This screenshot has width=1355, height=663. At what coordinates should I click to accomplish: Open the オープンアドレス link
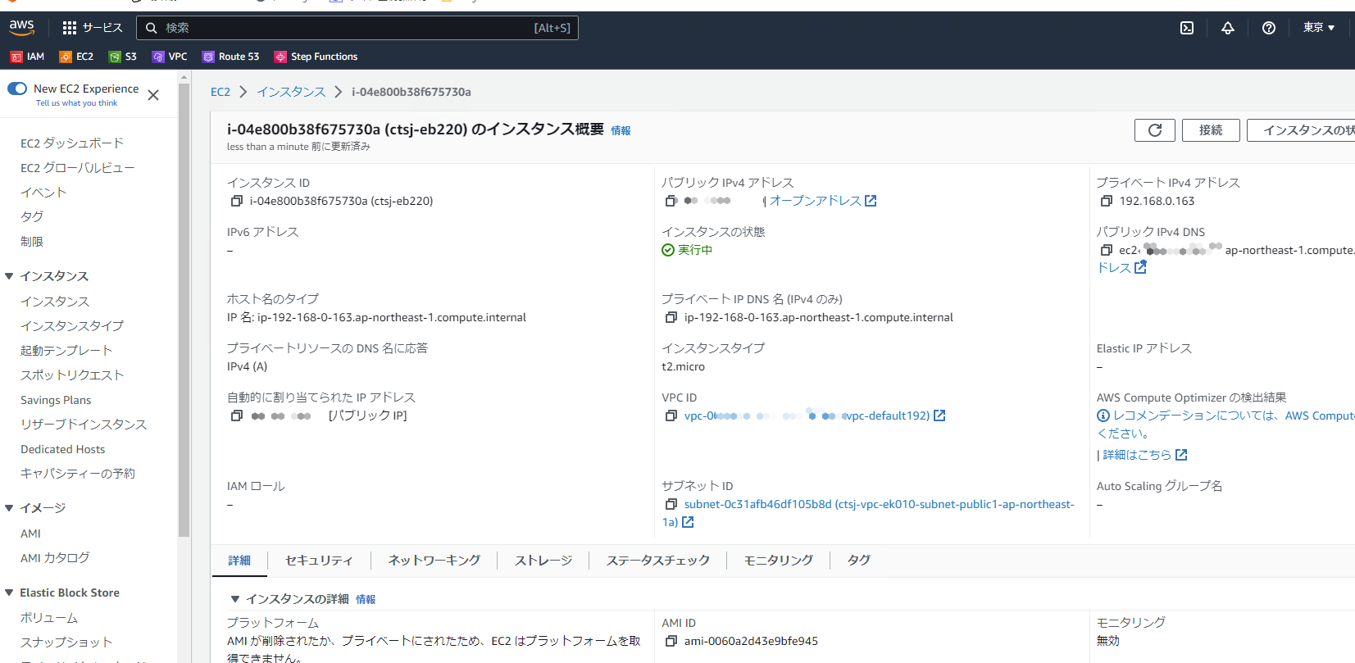[823, 201]
